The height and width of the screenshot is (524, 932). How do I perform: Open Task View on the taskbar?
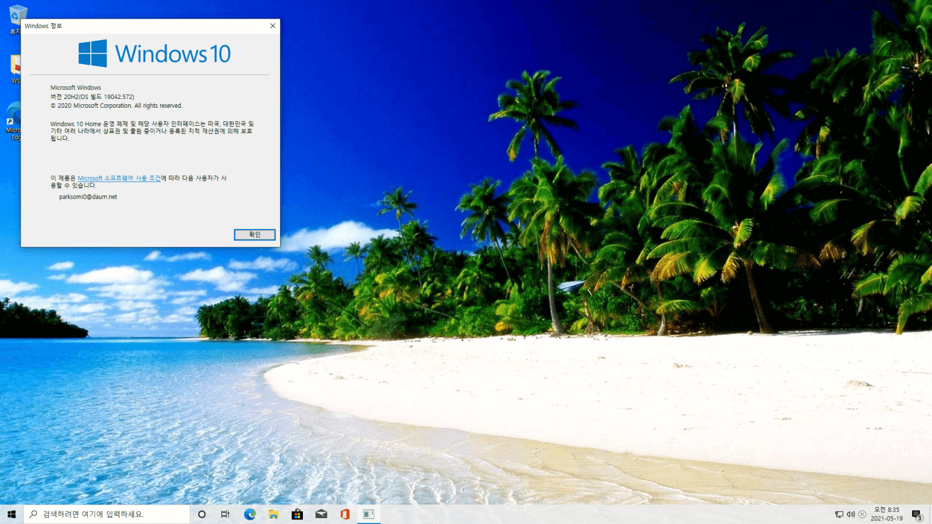coord(225,514)
